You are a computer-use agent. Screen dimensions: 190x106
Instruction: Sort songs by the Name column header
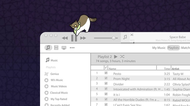pyautogui.click(x=113, y=69)
